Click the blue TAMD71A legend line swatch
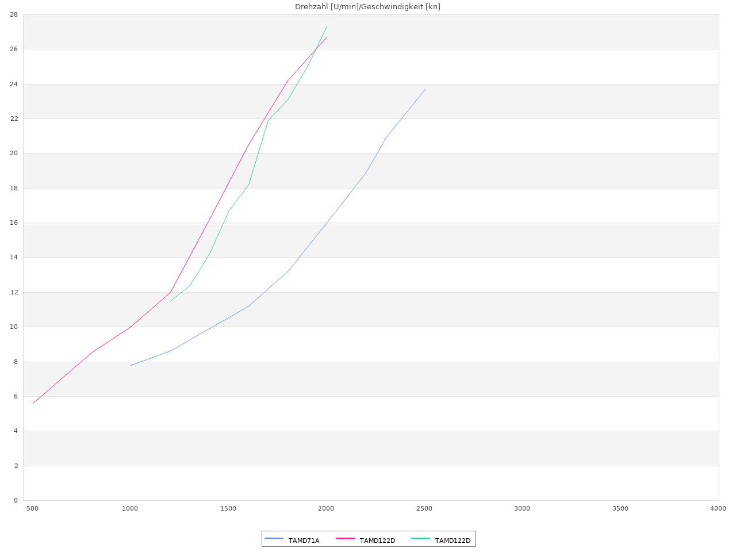Image resolution: width=736 pixels, height=552 pixels. click(x=274, y=538)
